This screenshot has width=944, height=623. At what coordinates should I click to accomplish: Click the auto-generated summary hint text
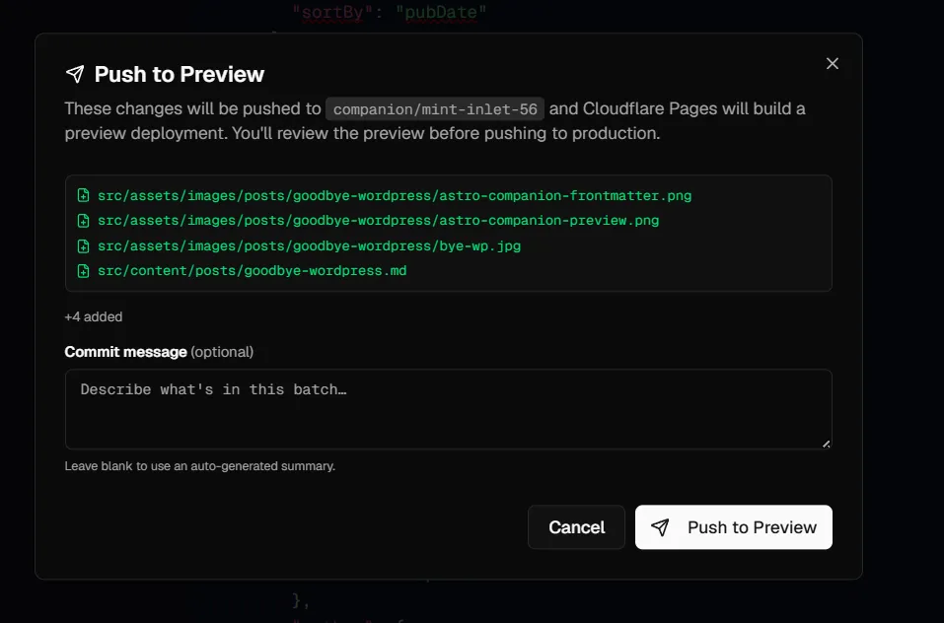coord(200,466)
